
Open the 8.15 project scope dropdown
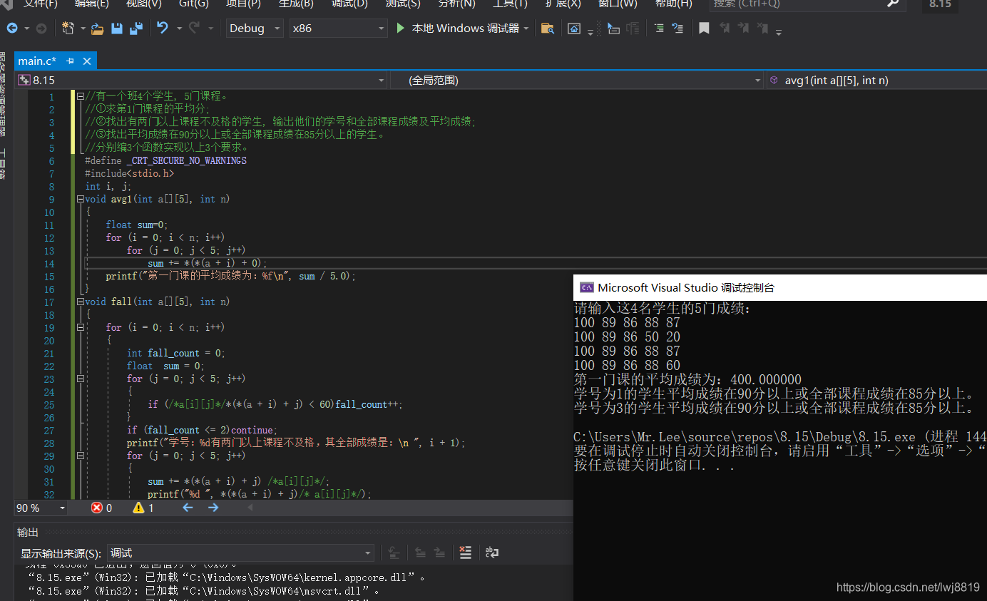pyautogui.click(x=201, y=81)
